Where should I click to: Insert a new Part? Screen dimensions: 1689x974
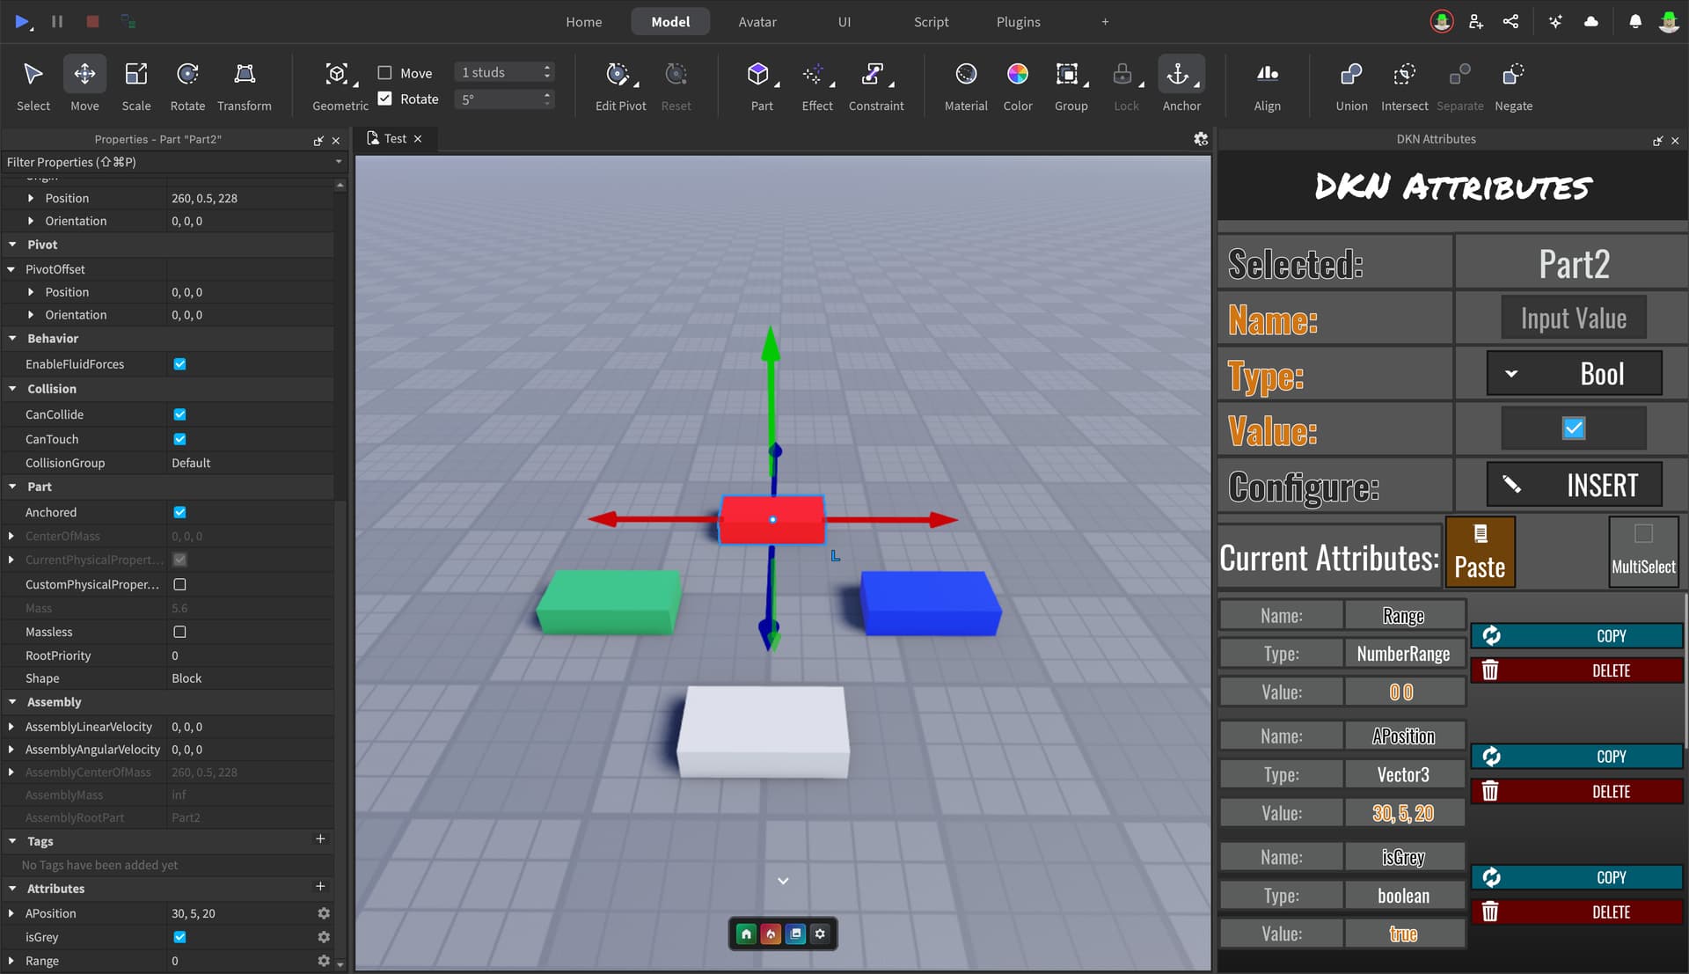[760, 85]
